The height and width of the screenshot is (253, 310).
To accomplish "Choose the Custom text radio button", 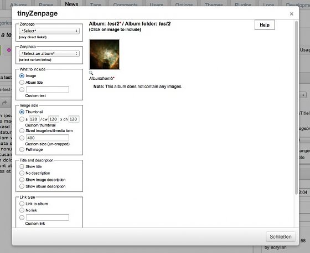I will (22, 89).
